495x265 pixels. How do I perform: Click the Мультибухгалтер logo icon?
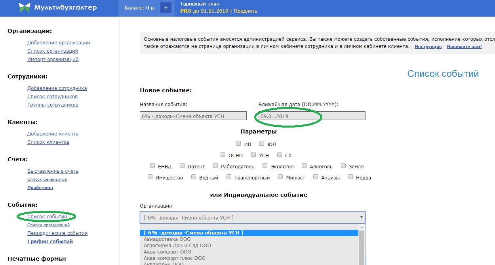[25, 8]
